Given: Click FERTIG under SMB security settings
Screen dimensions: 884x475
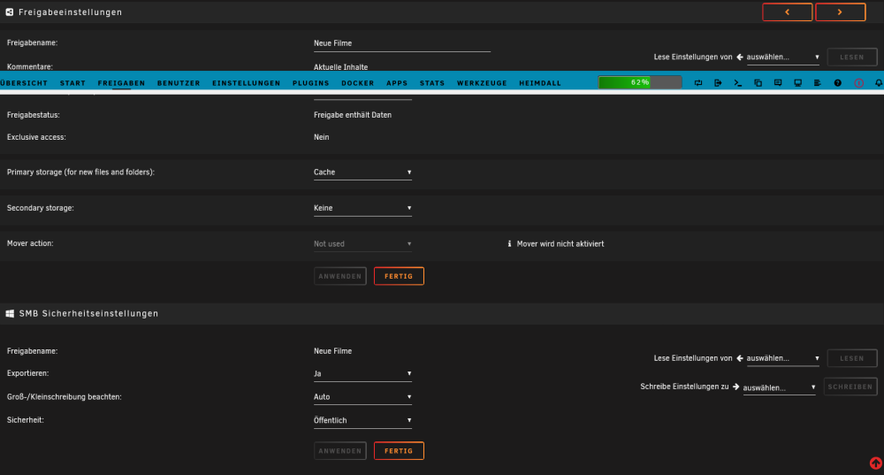Looking at the screenshot, I should pyautogui.click(x=399, y=451).
